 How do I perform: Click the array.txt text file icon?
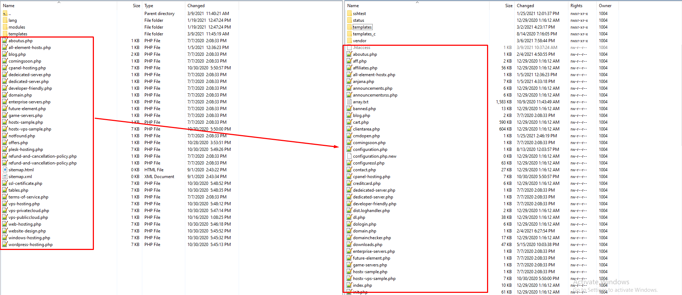coord(349,102)
